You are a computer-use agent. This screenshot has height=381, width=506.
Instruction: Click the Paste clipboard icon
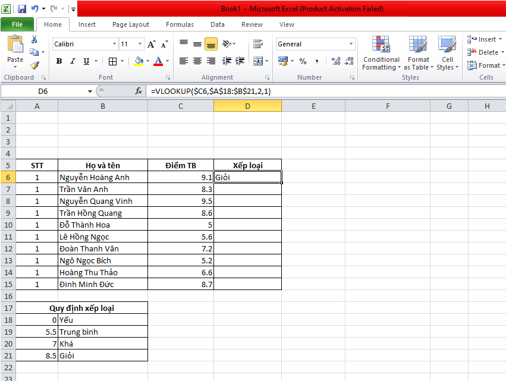point(15,44)
